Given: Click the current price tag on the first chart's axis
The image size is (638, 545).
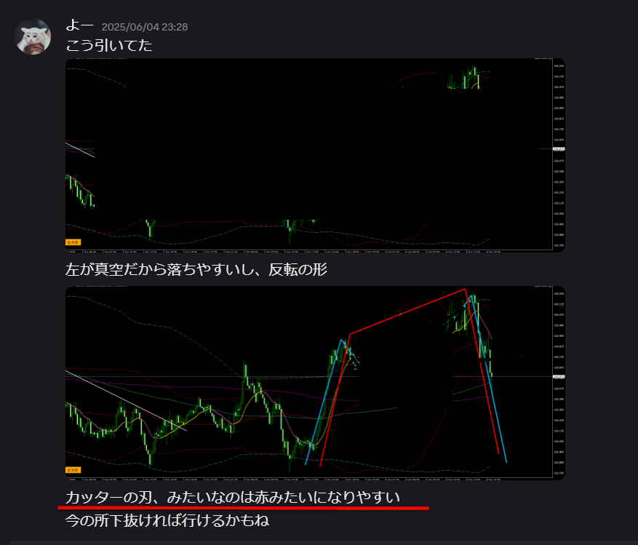Looking at the screenshot, I should coord(559,149).
